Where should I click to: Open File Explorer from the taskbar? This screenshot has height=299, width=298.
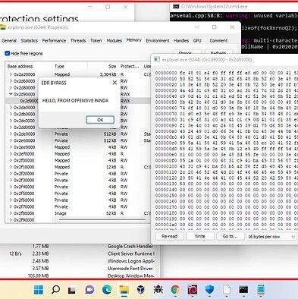124,290
